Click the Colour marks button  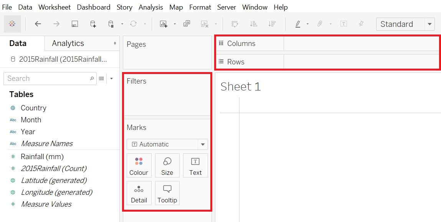click(x=139, y=166)
